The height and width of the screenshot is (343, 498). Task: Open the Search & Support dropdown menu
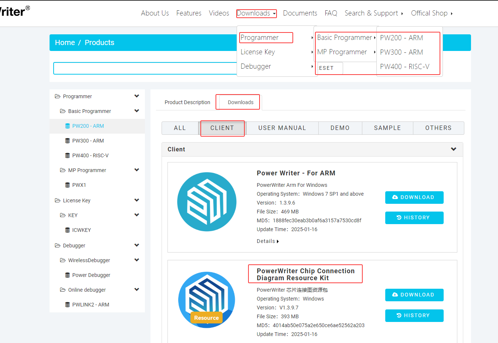(374, 13)
